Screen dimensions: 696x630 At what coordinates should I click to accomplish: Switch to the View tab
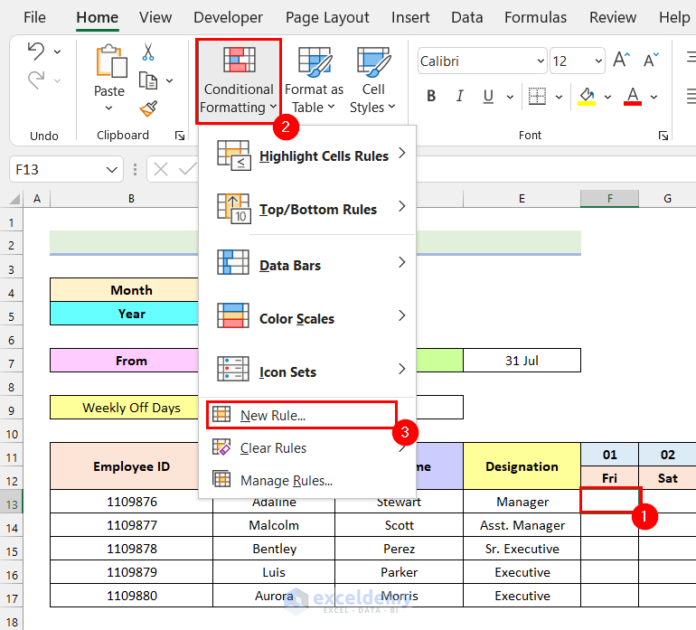tap(155, 17)
